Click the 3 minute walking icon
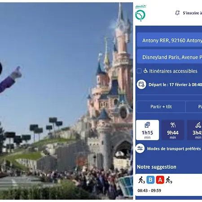 pyautogui.click(x=141, y=180)
